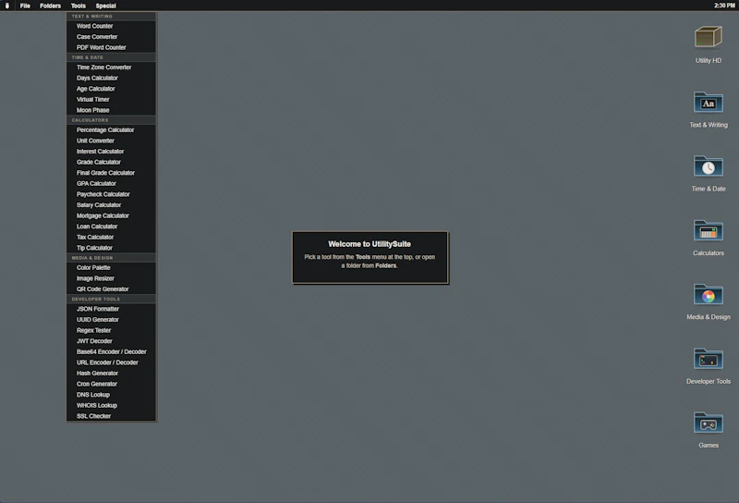This screenshot has width=739, height=503.
Task: Close the open Tools menu
Action: click(x=79, y=6)
